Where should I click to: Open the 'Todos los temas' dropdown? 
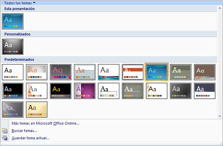(20, 3)
